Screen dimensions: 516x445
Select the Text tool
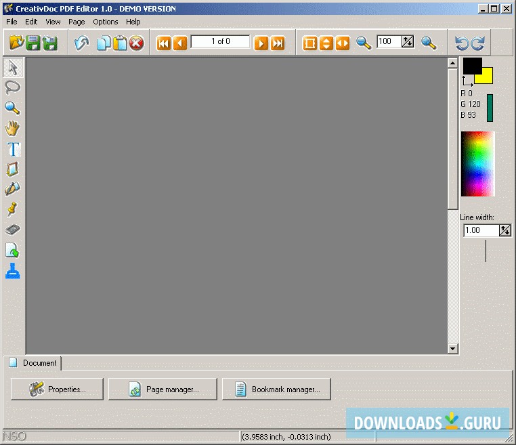[x=13, y=149]
